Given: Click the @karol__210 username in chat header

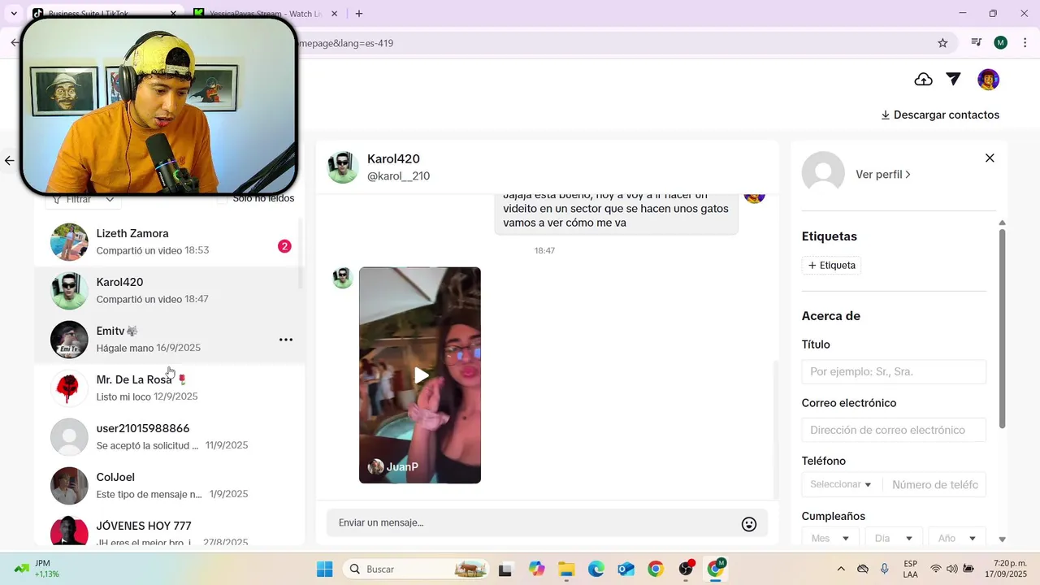Looking at the screenshot, I should tap(398, 176).
